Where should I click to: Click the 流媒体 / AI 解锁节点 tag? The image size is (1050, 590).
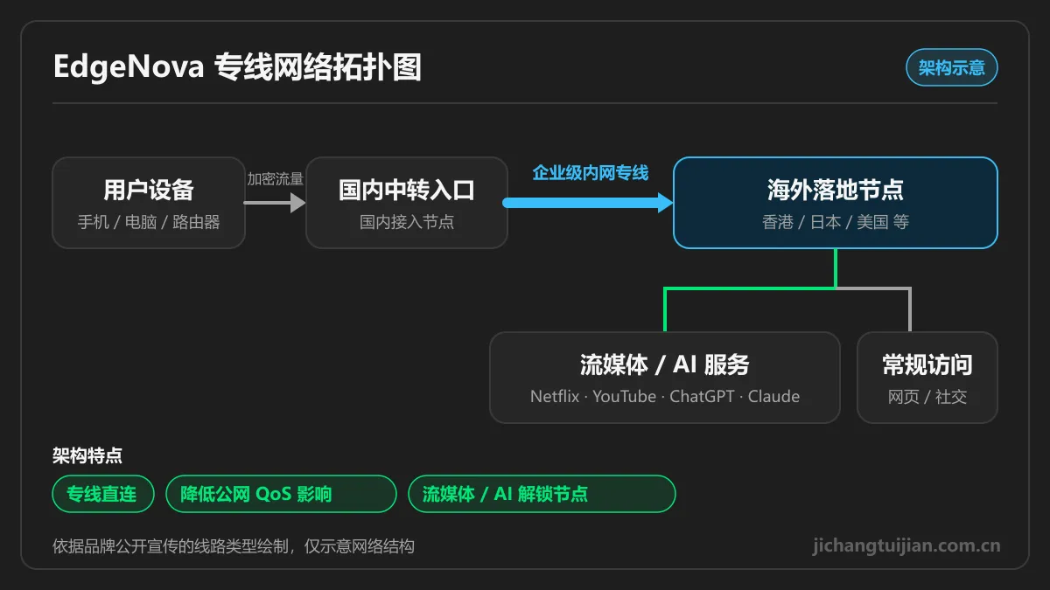[x=542, y=494]
